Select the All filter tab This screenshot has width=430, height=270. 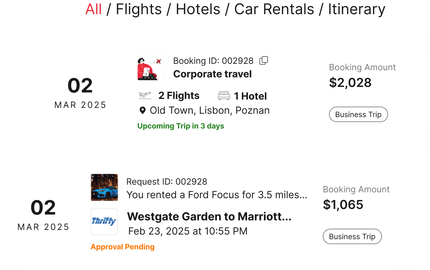[x=93, y=9]
